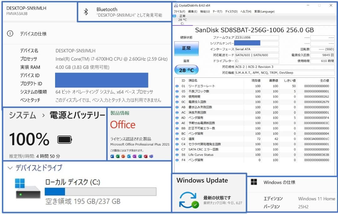Open the 言語(Language) dropdown
The height and width of the screenshot is (214, 338).
[264, 11]
